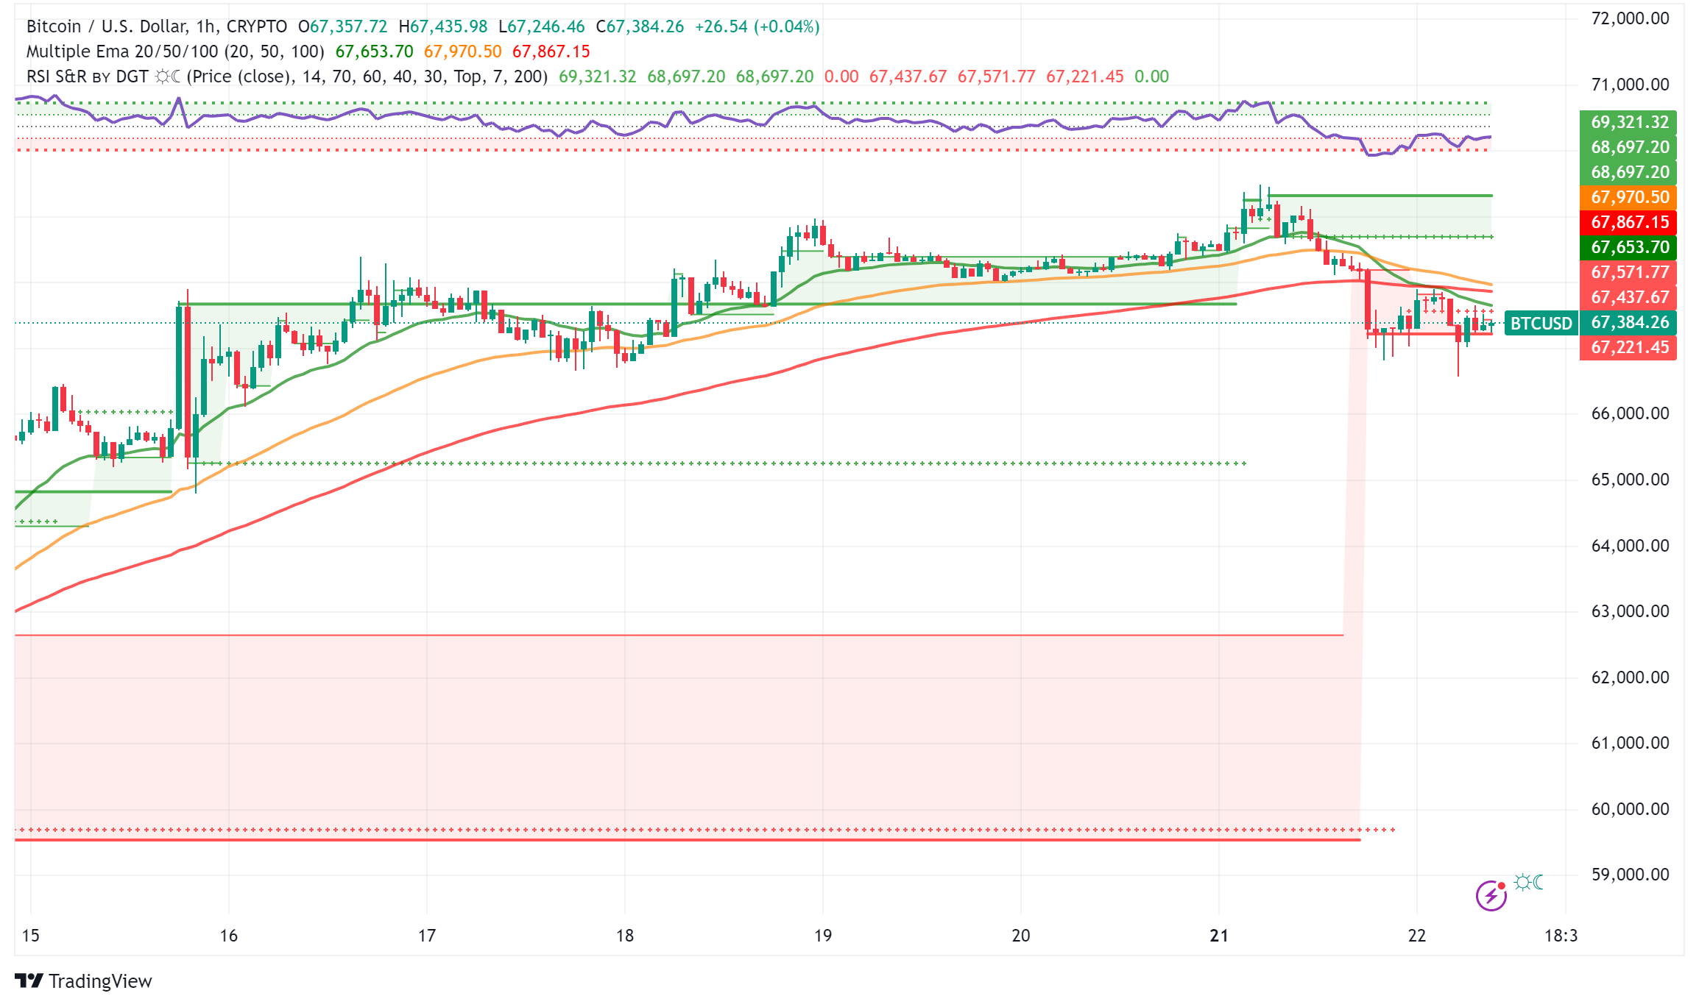Screen dimensions: 1699x1007
Task: Click the 18:3 time label
Action: 1561,936
